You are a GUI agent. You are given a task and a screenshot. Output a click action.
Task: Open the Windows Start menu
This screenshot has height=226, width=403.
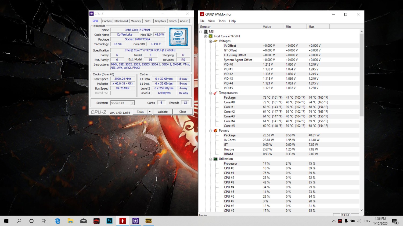6,221
